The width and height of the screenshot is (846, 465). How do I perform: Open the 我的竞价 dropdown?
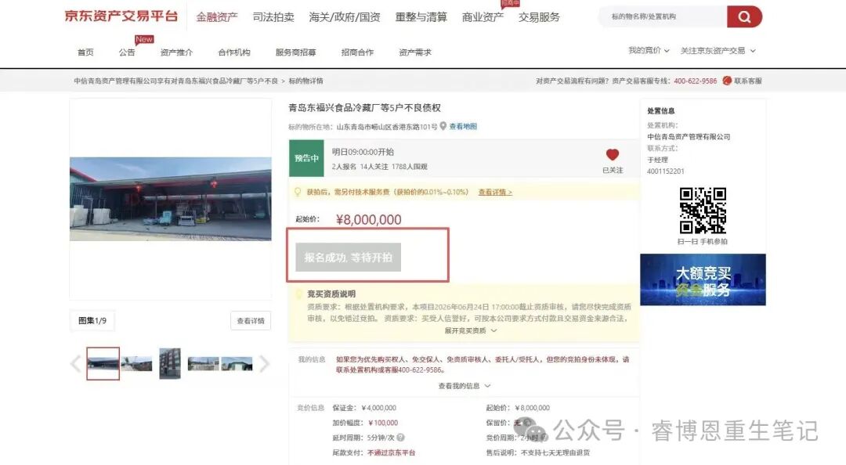coord(649,51)
